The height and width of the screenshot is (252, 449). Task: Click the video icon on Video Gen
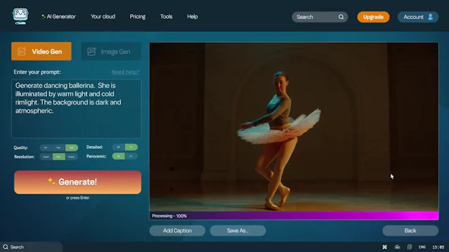22,52
